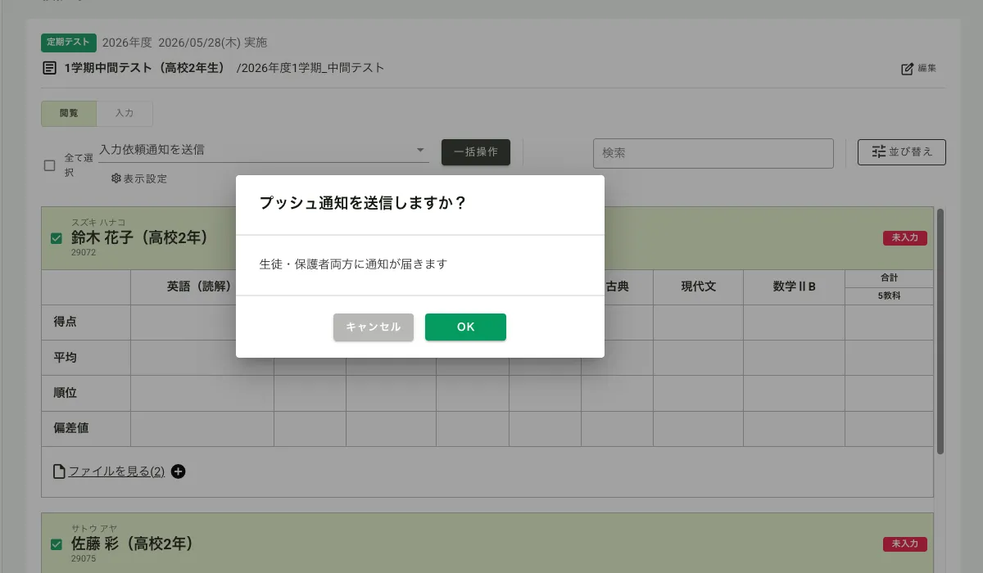
Task: Open the ファイルを見る(2) link
Action: (x=116, y=471)
